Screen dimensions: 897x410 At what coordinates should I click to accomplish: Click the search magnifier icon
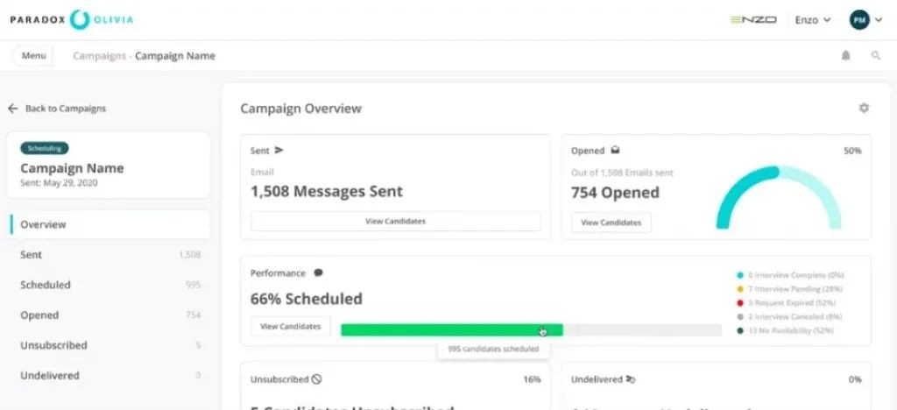coord(875,55)
